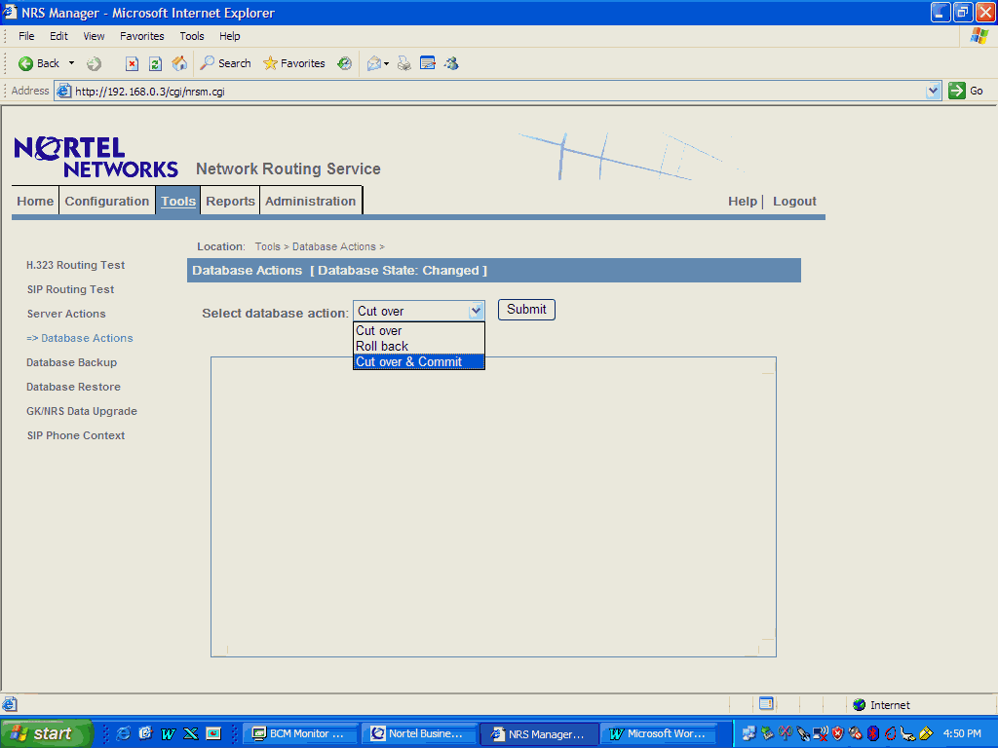This screenshot has width=998, height=748.
Task: Click the database action dropdown arrow
Action: pos(476,311)
